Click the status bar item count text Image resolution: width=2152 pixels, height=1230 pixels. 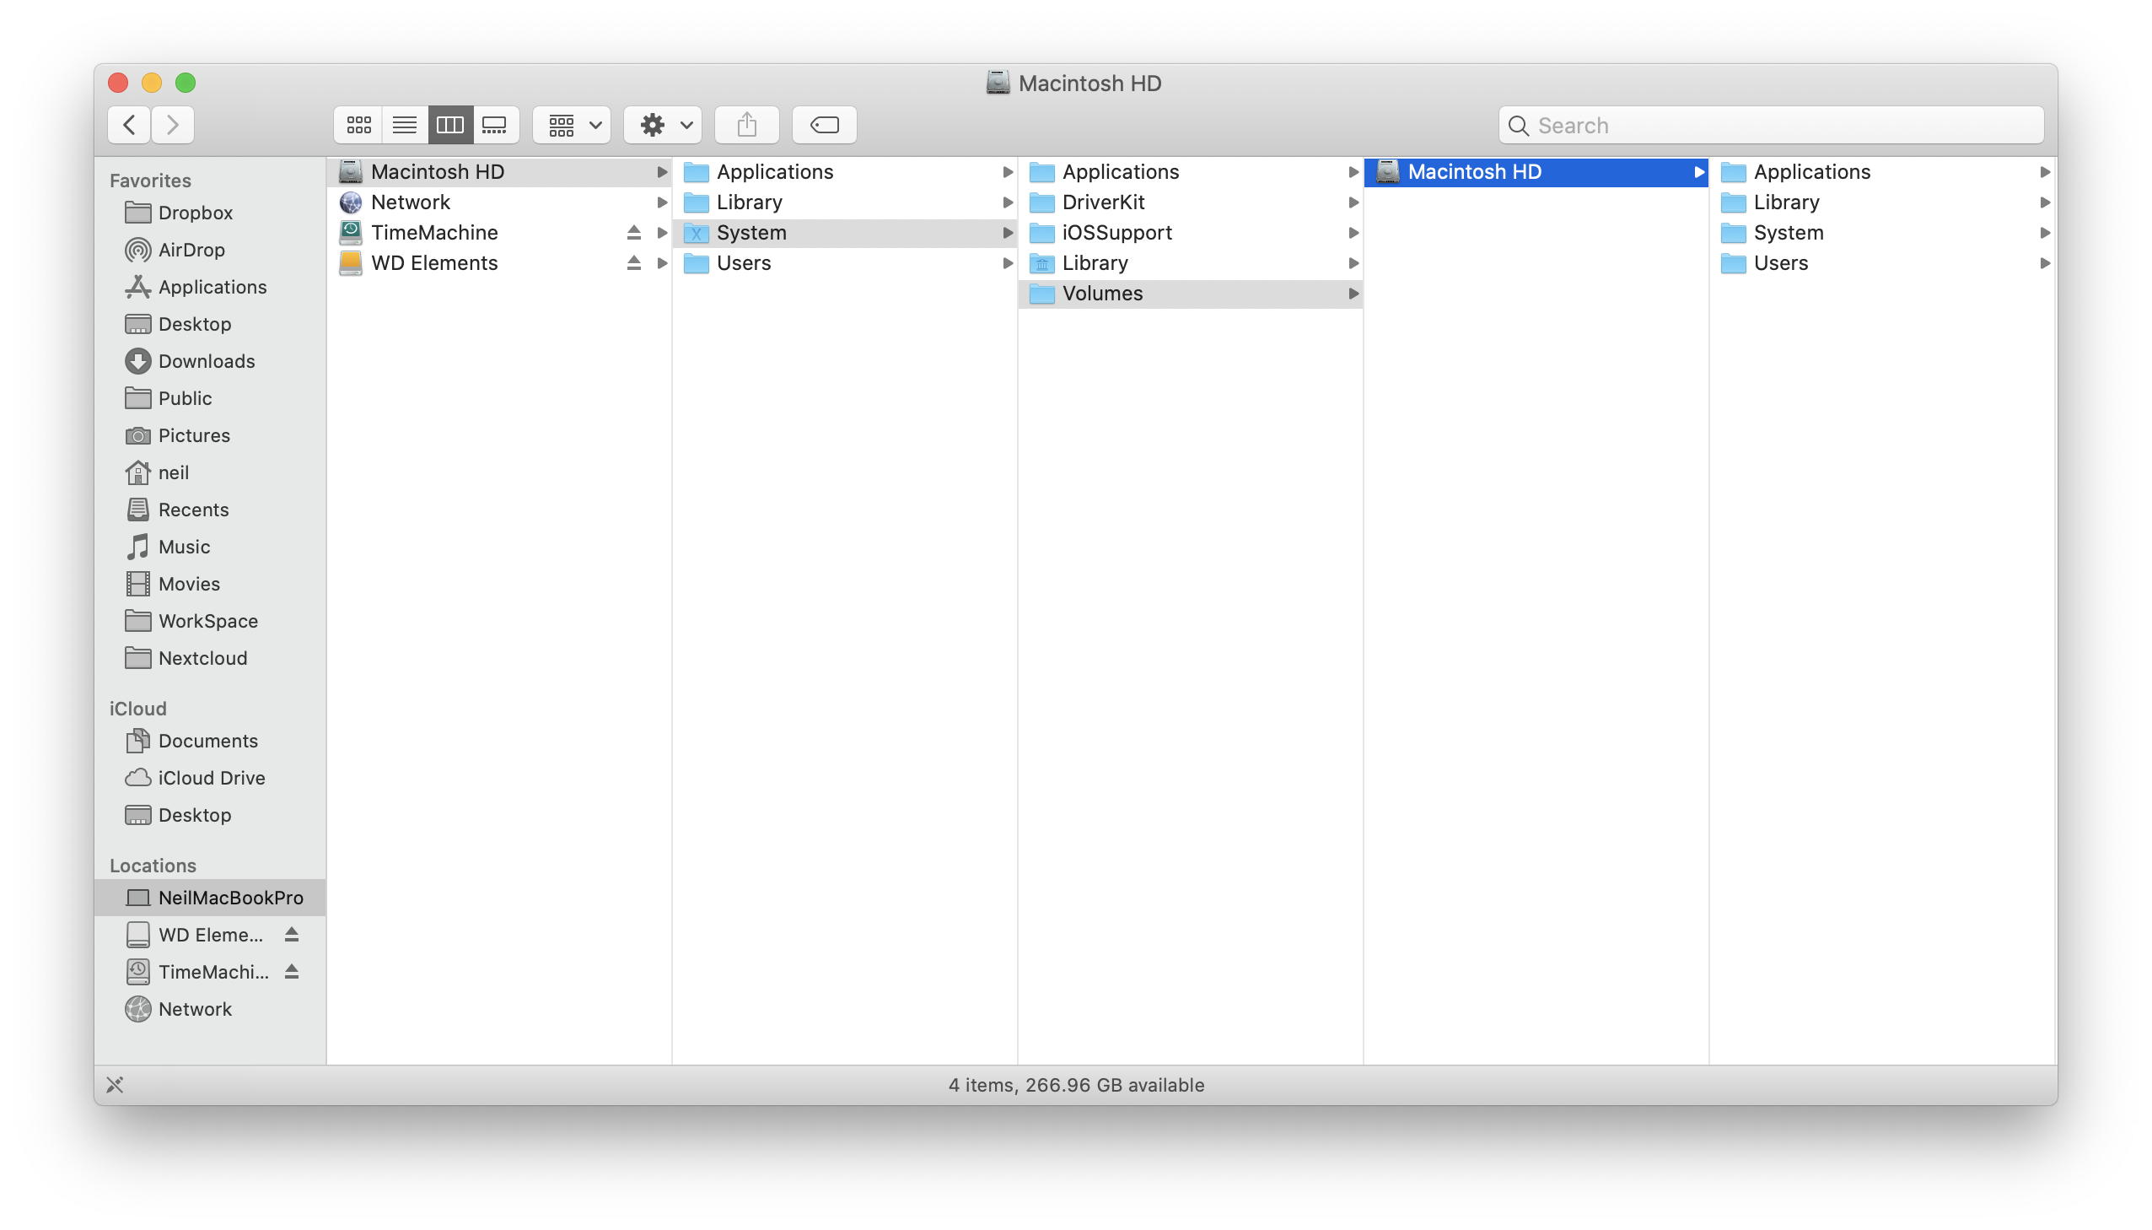(x=1075, y=1085)
